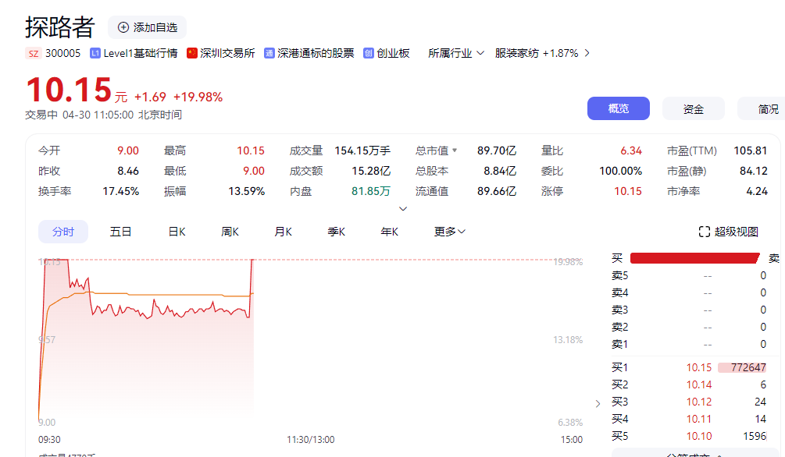
Task: Click the 11:30/13:00 time axis label
Action: [x=310, y=440]
